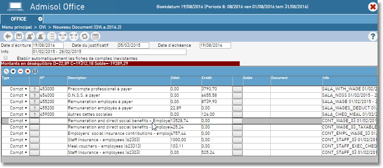The height and width of the screenshot is (168, 383).
Task: Go back using the left arrow toolbar icon
Action: coord(9,37)
